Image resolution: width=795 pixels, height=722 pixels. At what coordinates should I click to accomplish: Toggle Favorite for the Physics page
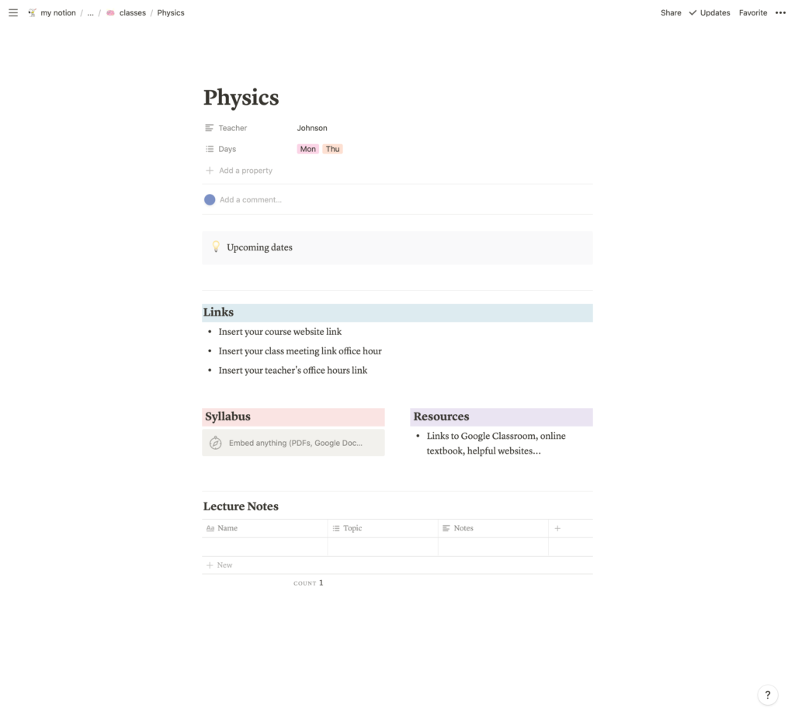tap(752, 12)
